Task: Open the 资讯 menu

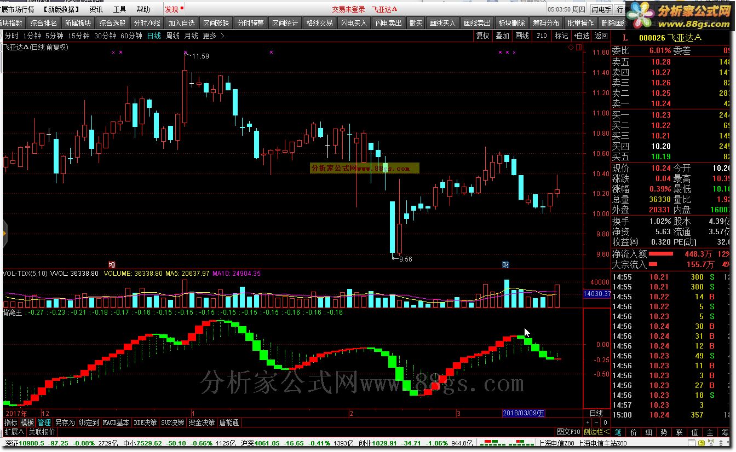Action: [x=96, y=9]
